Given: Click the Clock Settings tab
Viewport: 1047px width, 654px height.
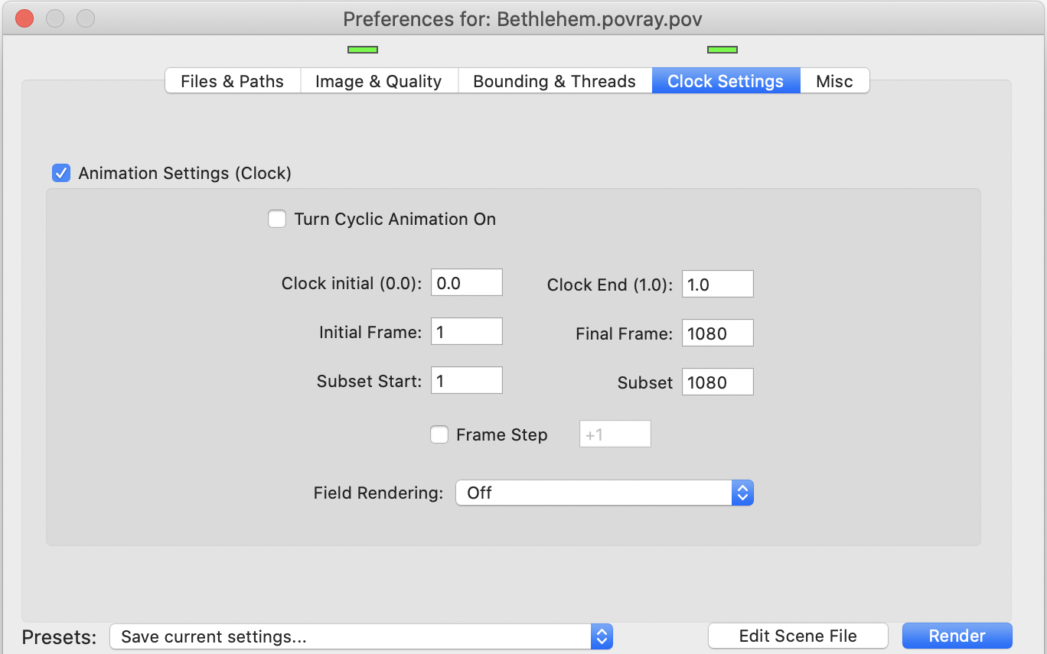Looking at the screenshot, I should pos(725,81).
